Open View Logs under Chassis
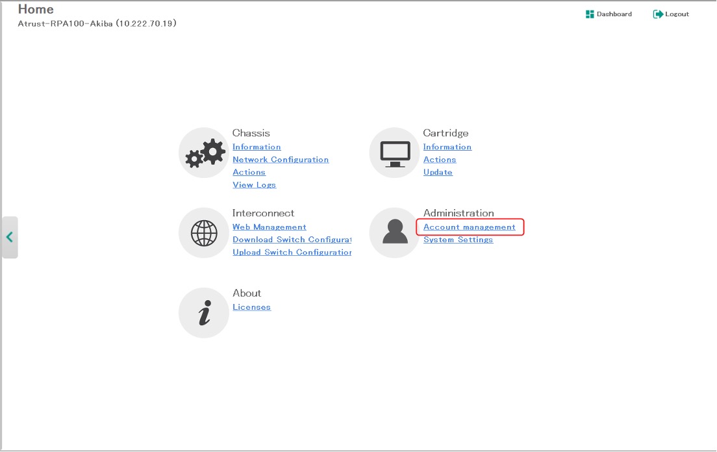 tap(254, 185)
